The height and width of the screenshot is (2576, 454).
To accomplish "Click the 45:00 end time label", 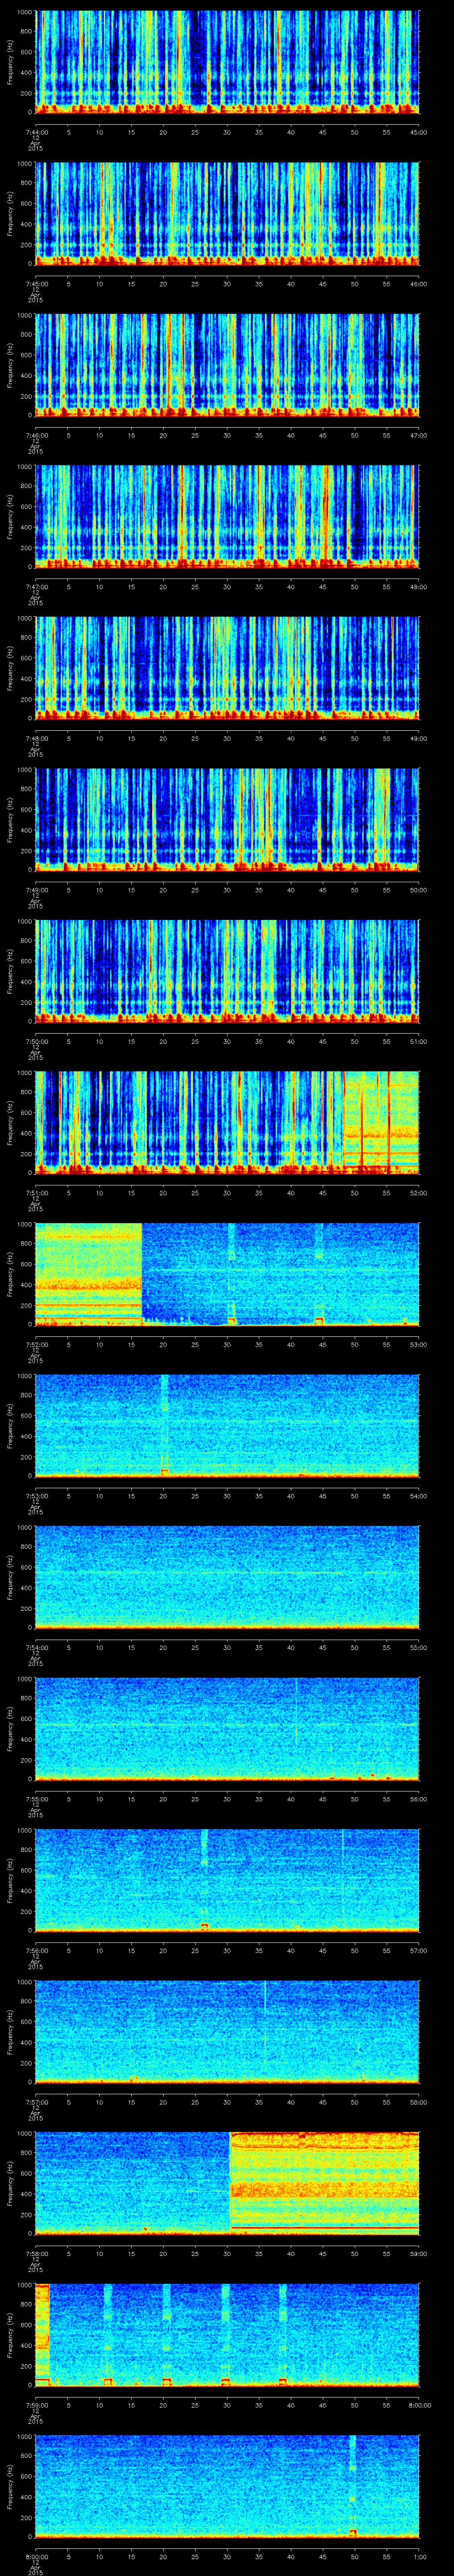I will 419,131.
